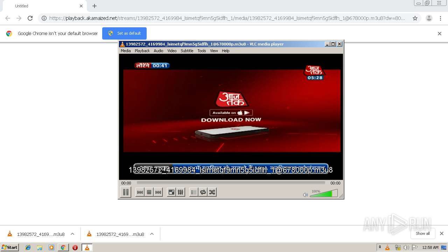Screen dimensions: 448x252
Task: Switch to Chrome via taskbar icon
Action: click(x=63, y=247)
